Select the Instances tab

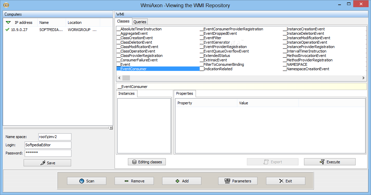pyautogui.click(x=127, y=93)
